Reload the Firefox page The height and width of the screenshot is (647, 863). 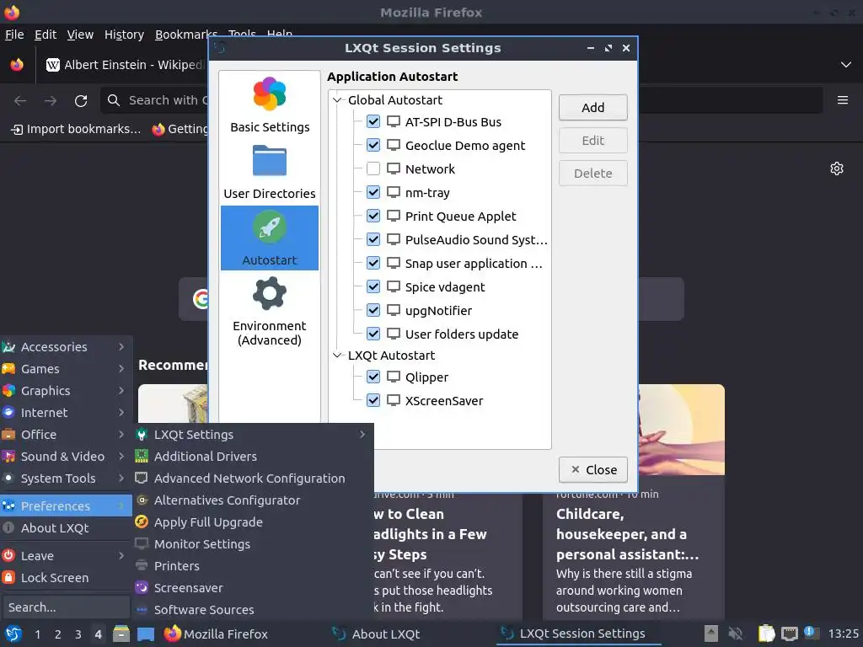(x=81, y=101)
